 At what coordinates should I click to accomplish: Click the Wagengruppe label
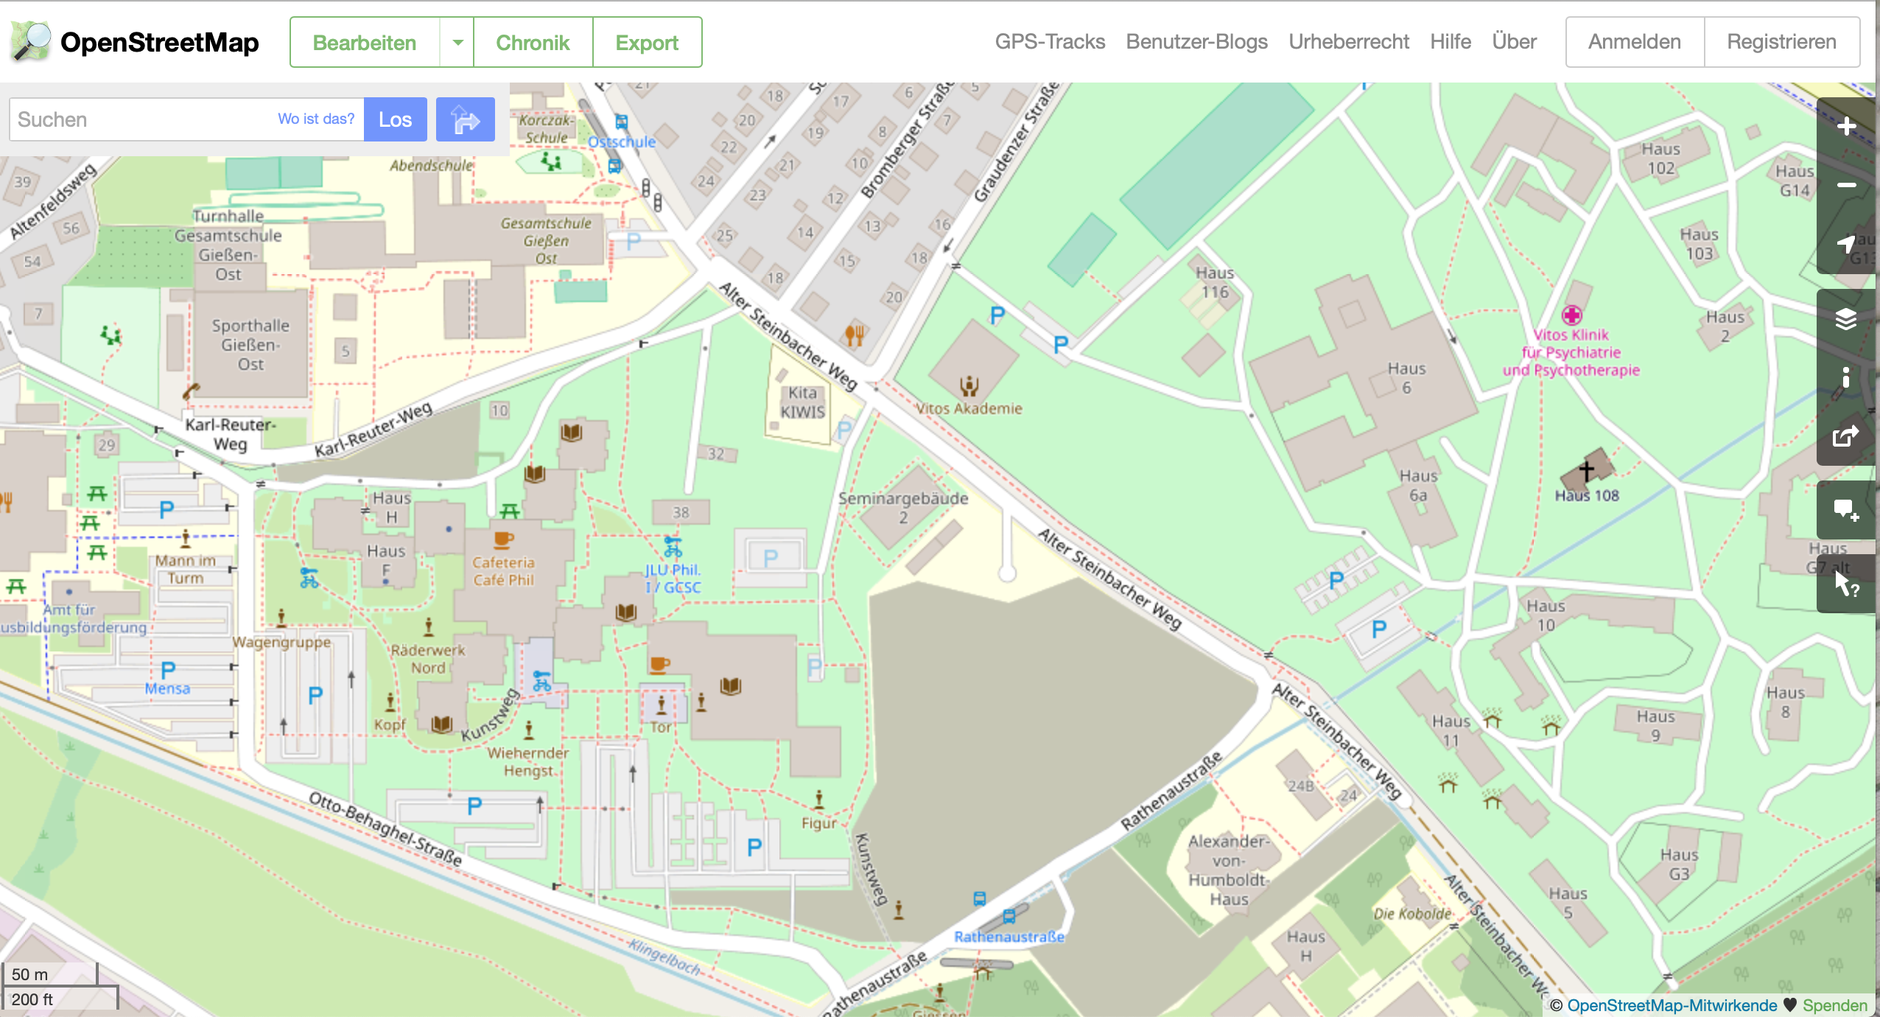click(282, 642)
